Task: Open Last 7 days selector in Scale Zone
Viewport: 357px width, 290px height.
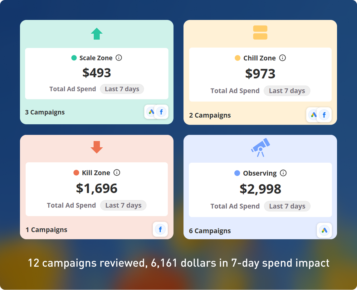Action: (x=122, y=89)
